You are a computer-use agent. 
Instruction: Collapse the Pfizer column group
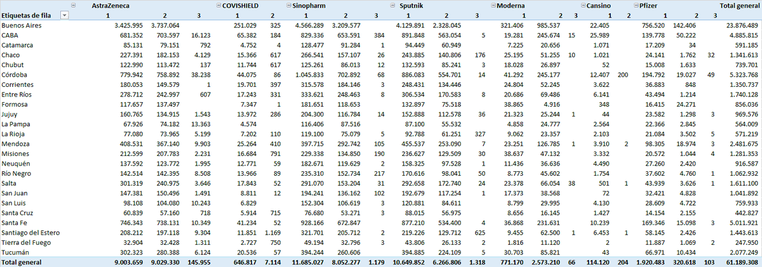tap(636, 5)
